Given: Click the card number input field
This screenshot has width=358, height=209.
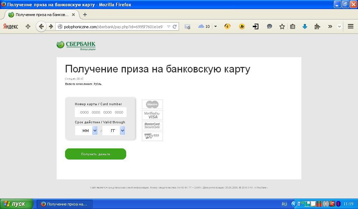Looking at the screenshot, I should [101, 112].
